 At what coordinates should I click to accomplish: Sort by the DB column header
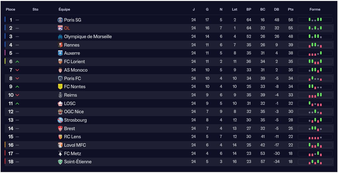276,9
